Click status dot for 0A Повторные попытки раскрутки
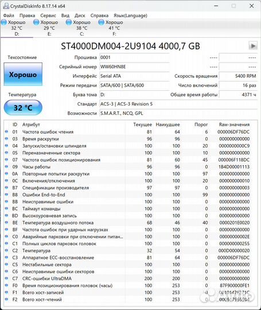This screenshot has height=310, width=261. click(6, 173)
